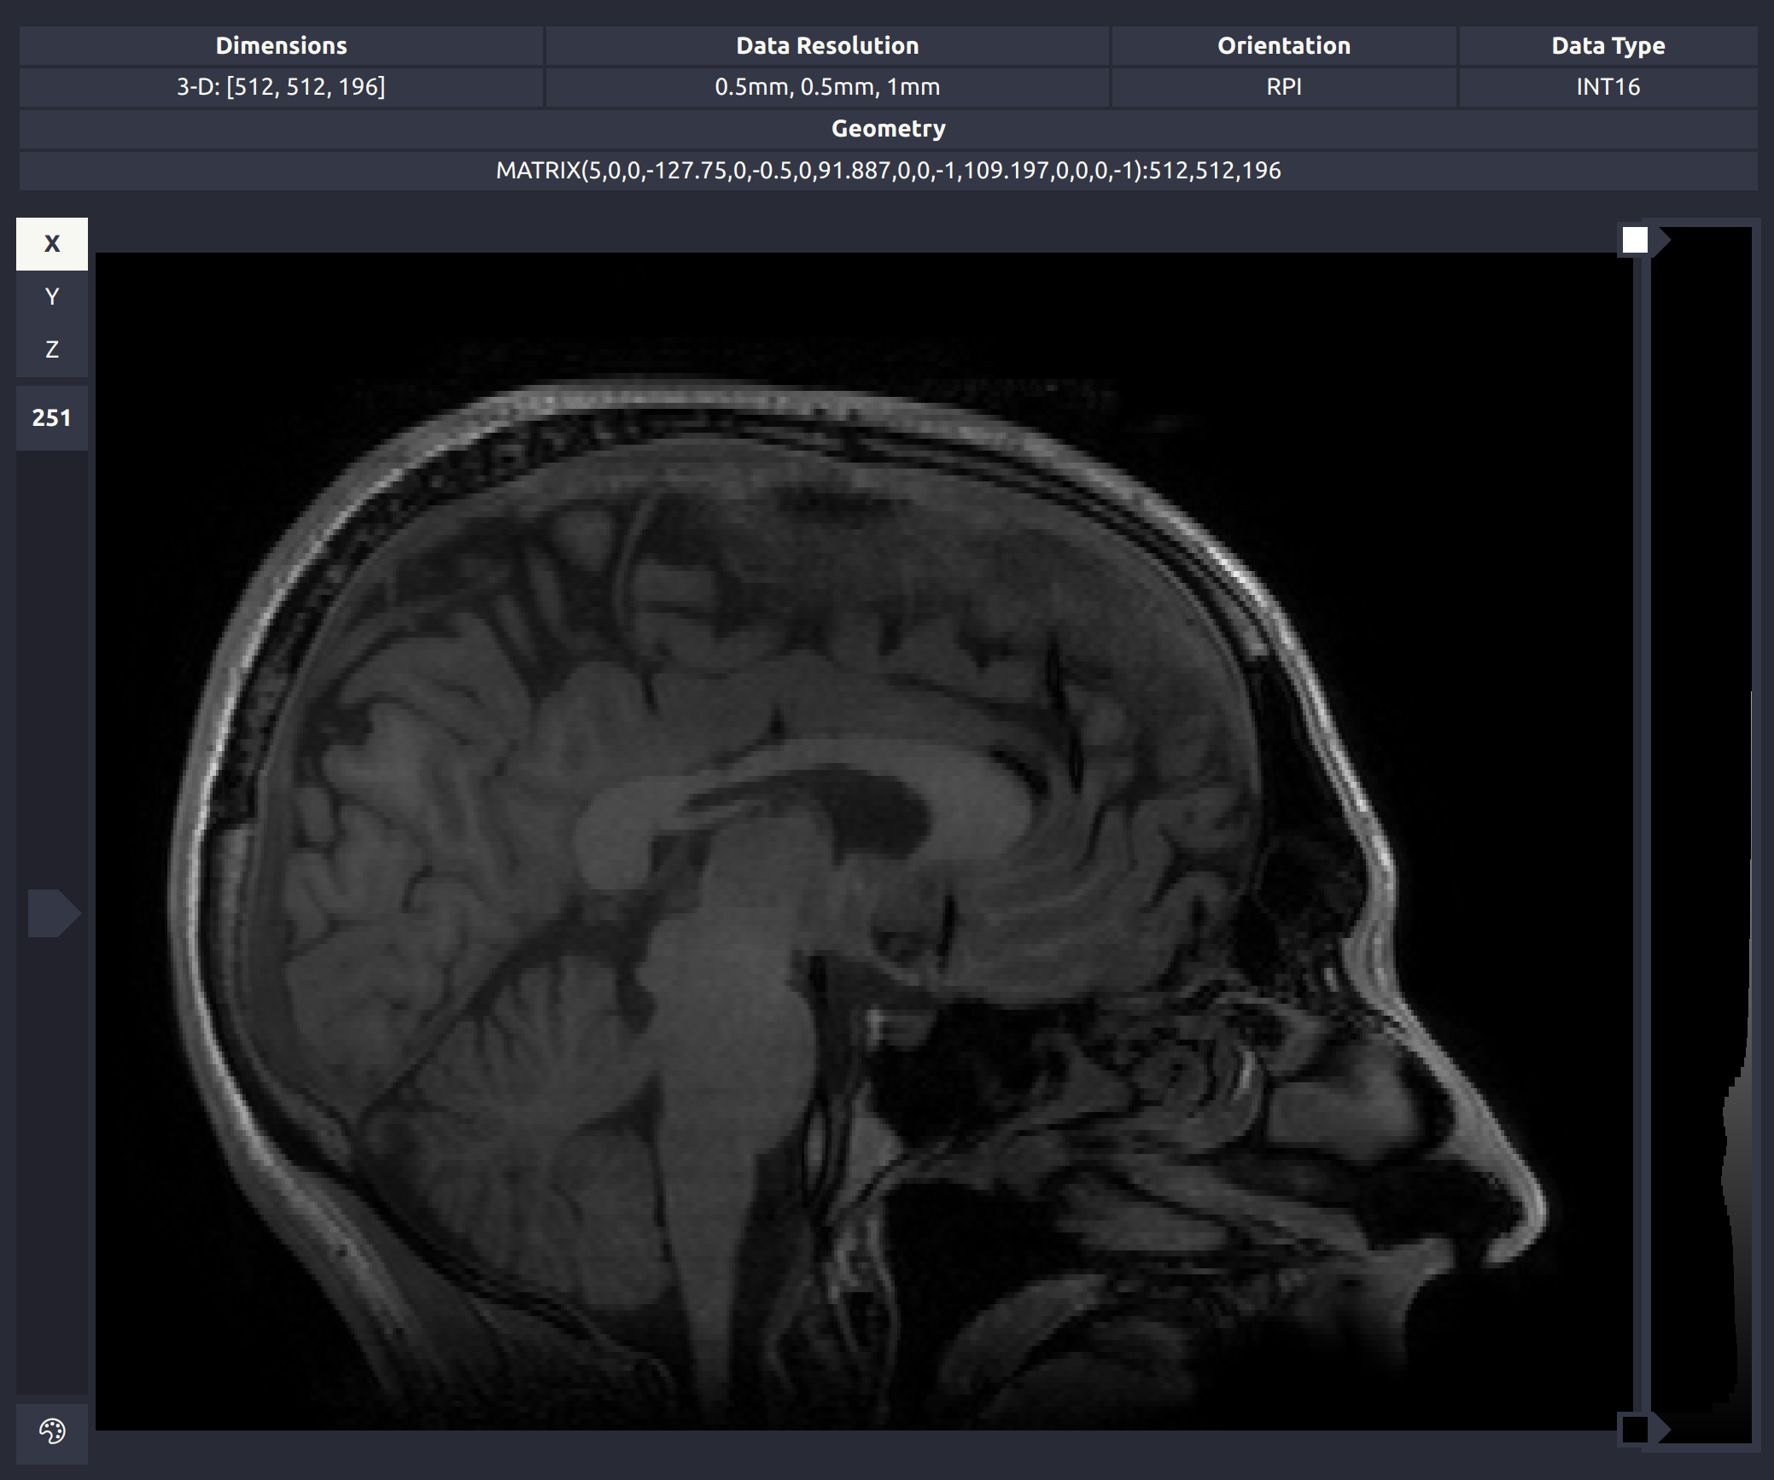1774x1480 pixels.
Task: Click the INT16 data type value
Action: (x=1608, y=87)
